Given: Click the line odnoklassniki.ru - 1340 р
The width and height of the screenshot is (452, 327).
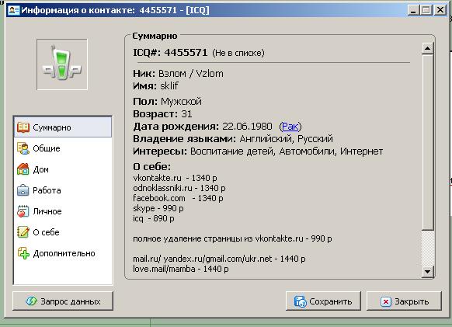Looking at the screenshot, I should point(179,188).
